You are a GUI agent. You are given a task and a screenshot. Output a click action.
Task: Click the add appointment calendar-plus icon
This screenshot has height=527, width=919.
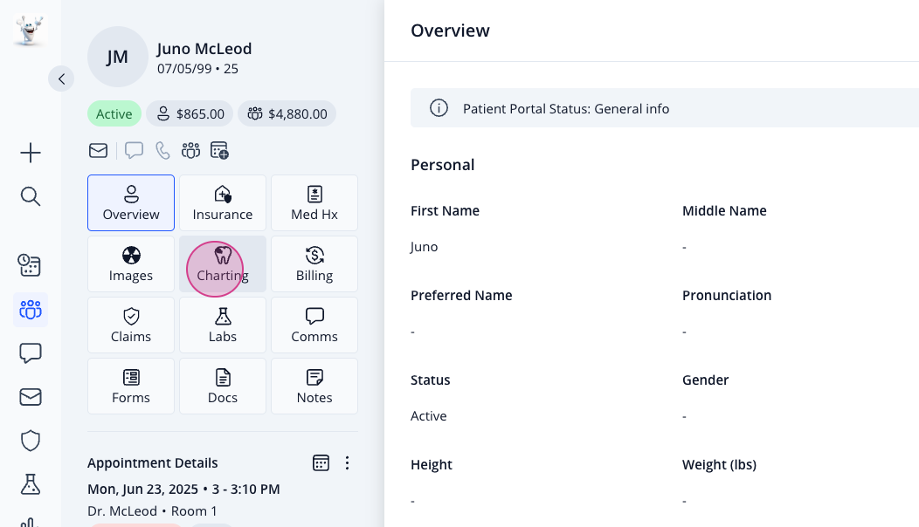pos(219,151)
